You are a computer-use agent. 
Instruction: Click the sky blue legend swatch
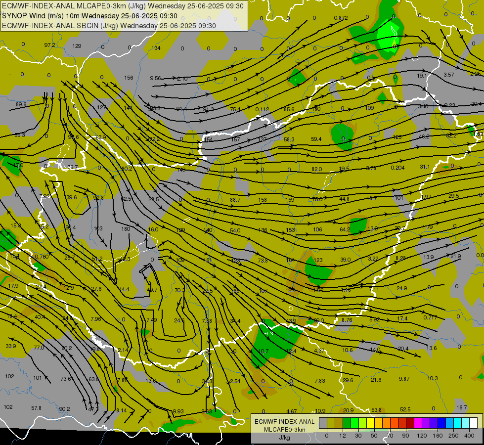click(x=450, y=423)
